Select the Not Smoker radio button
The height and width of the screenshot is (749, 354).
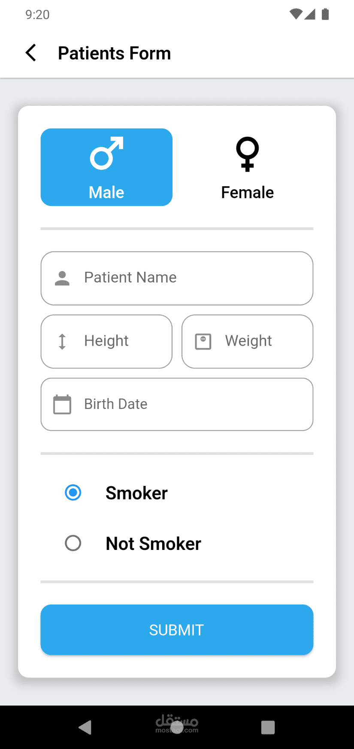(73, 543)
